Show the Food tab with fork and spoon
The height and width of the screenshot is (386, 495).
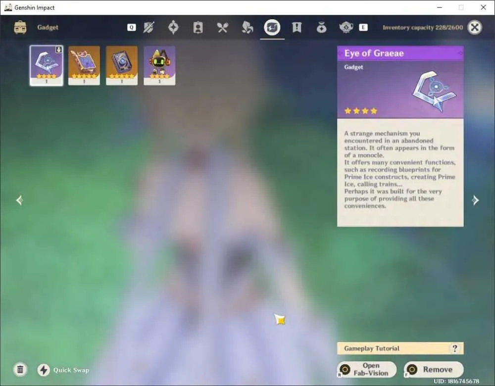click(x=223, y=27)
